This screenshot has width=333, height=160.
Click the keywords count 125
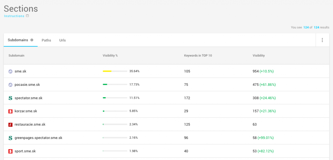[x=187, y=124]
